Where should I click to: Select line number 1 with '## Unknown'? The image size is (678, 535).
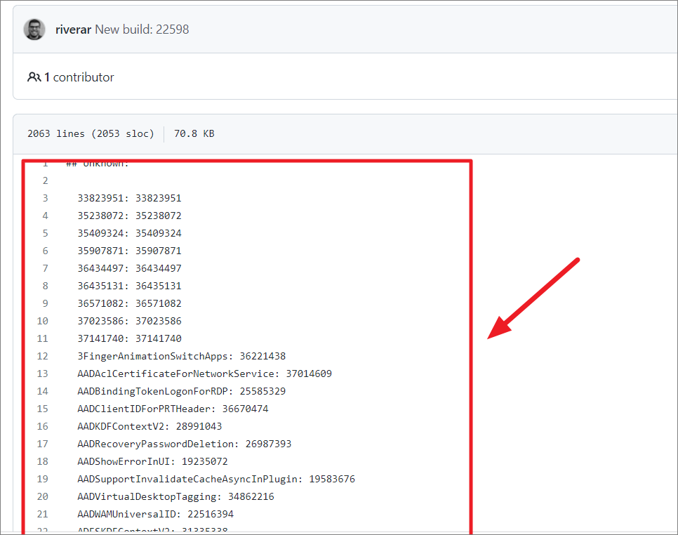point(45,163)
